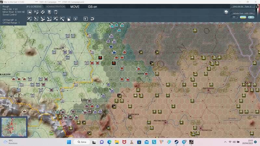Click the Cerca search box in taskbar

(x=82, y=142)
